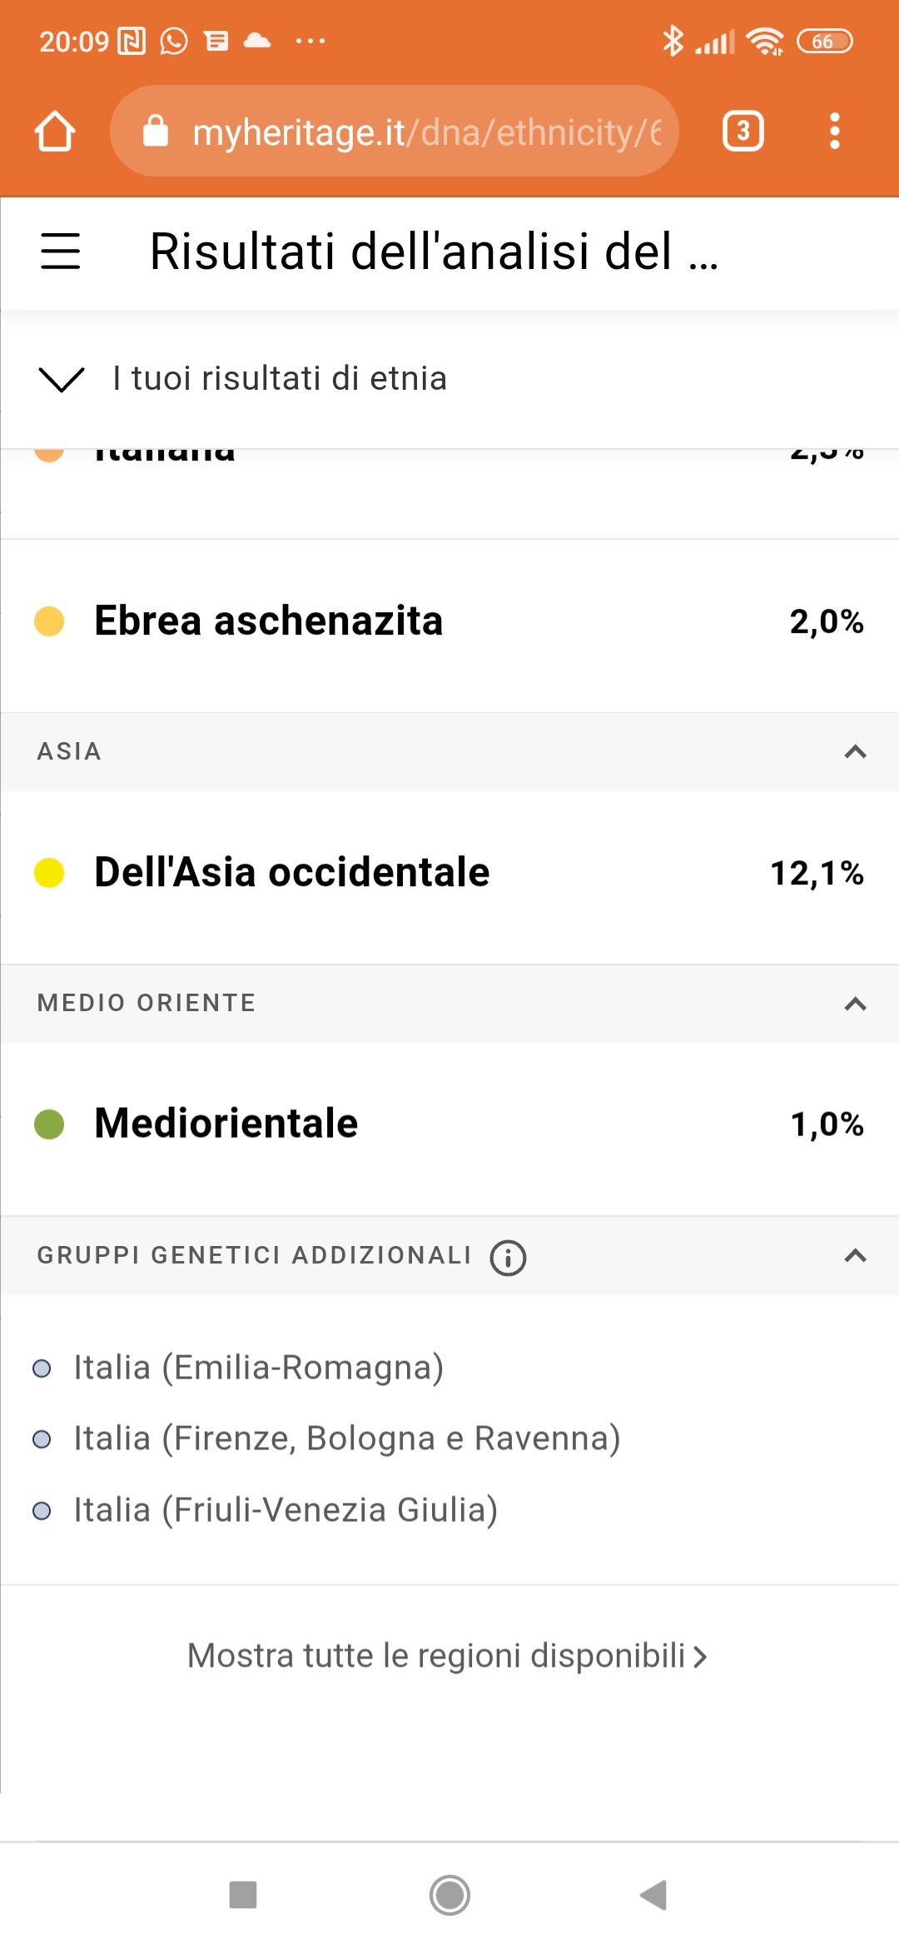Viewport: 899px width, 1949px height.
Task: Open the hamburger navigation menu
Action: [61, 251]
